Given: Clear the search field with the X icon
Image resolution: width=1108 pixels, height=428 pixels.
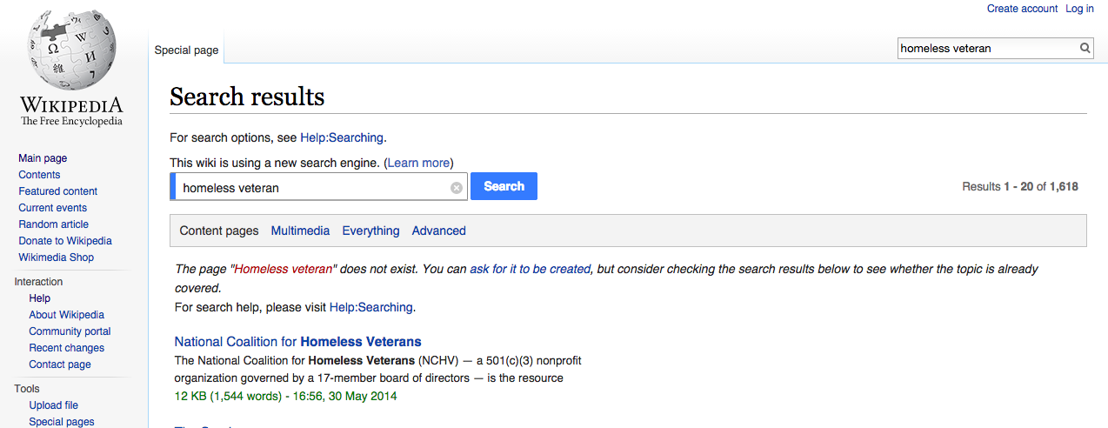Looking at the screenshot, I should [457, 188].
